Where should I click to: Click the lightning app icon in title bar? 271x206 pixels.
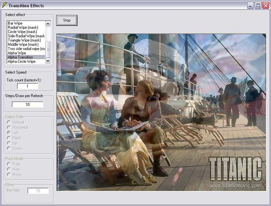pyautogui.click(x=5, y=5)
